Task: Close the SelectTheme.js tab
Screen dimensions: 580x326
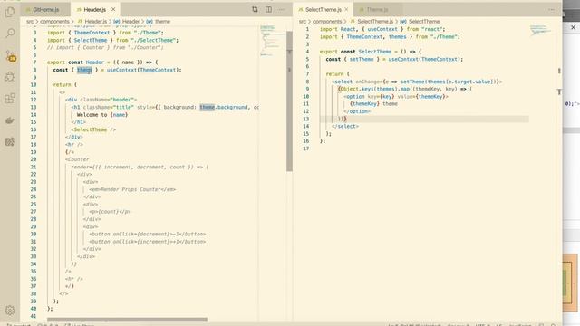Action: pos(346,9)
